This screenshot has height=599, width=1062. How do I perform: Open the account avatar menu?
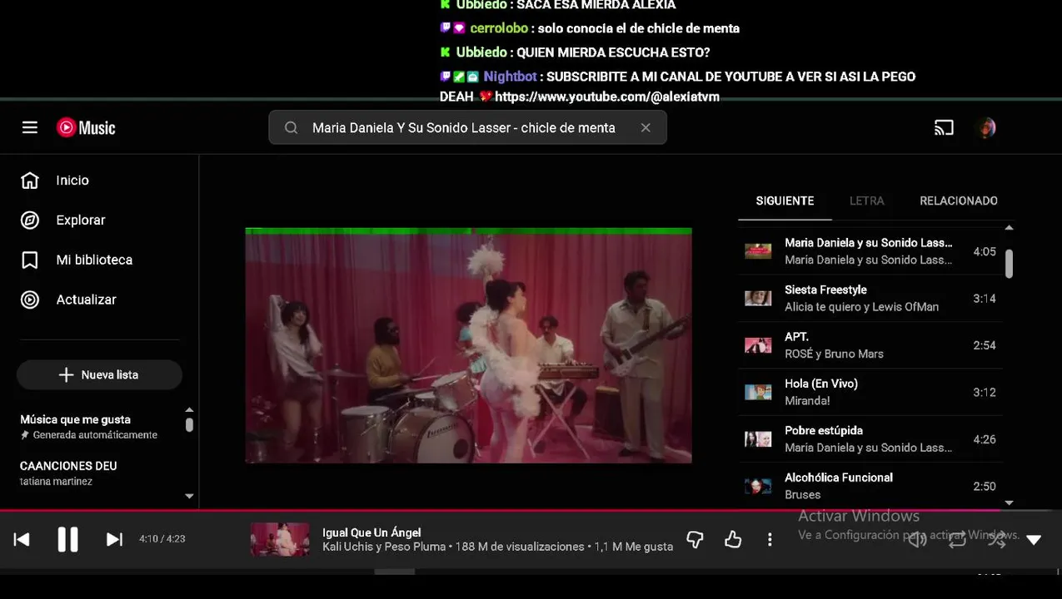tap(986, 127)
